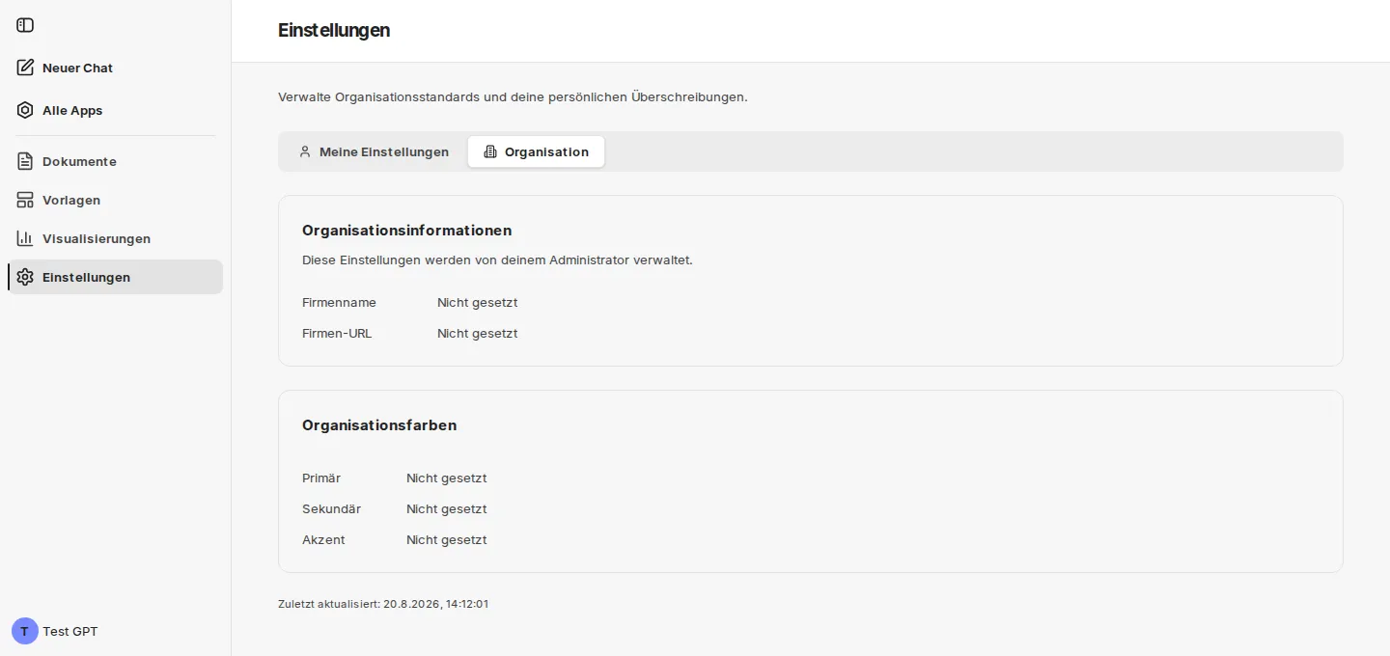Select the Organisation tab
1390x656 pixels.
[536, 151]
